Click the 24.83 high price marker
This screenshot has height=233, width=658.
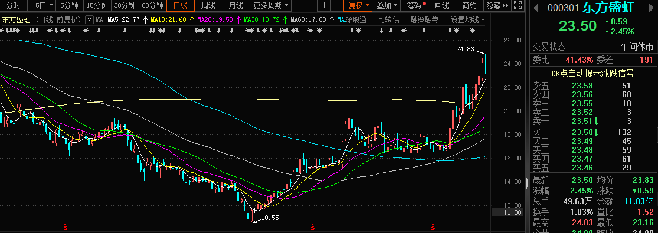pyautogui.click(x=465, y=49)
